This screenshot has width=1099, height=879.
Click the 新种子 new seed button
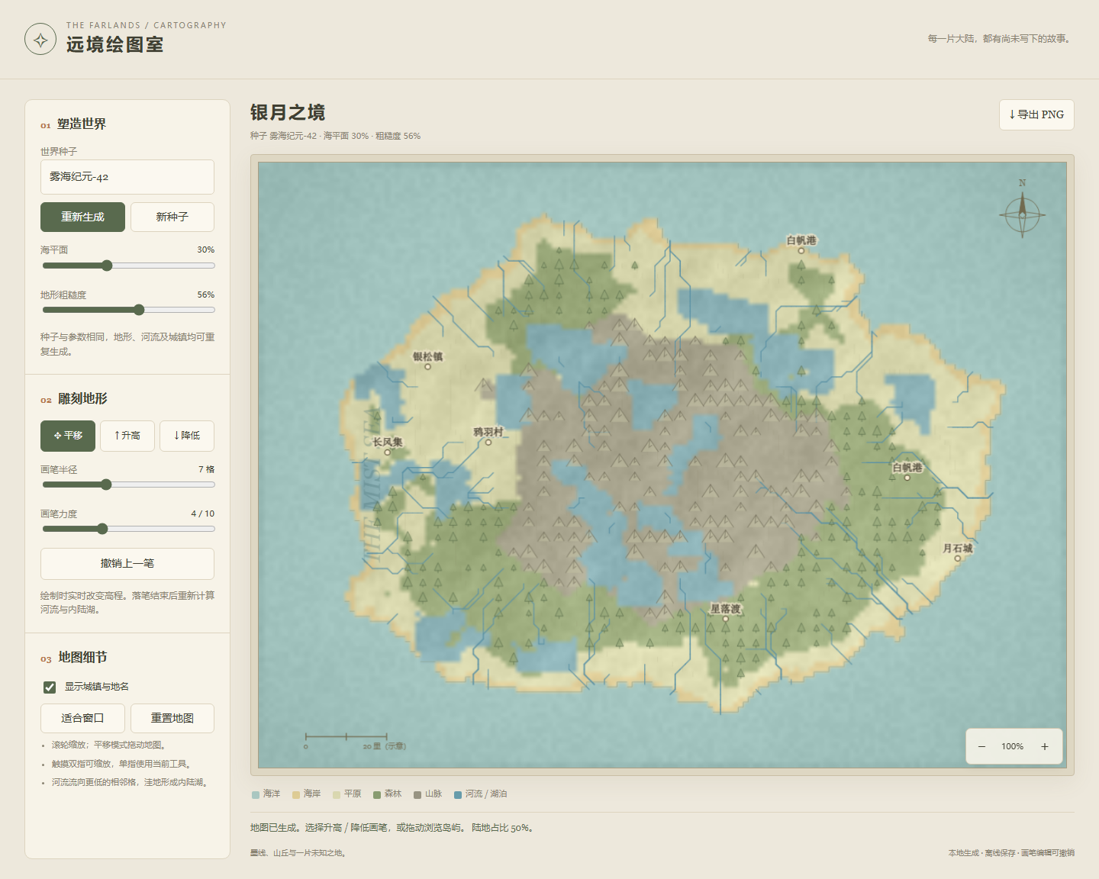coord(172,217)
